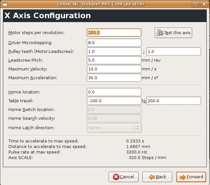Click the Home Switch location label
This screenshot has height=185, width=210.
click(32, 110)
